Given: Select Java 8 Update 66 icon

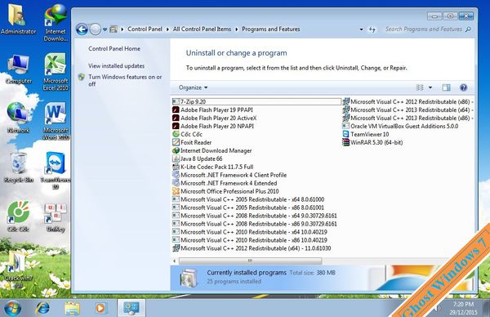Looking at the screenshot, I should coord(176,158).
